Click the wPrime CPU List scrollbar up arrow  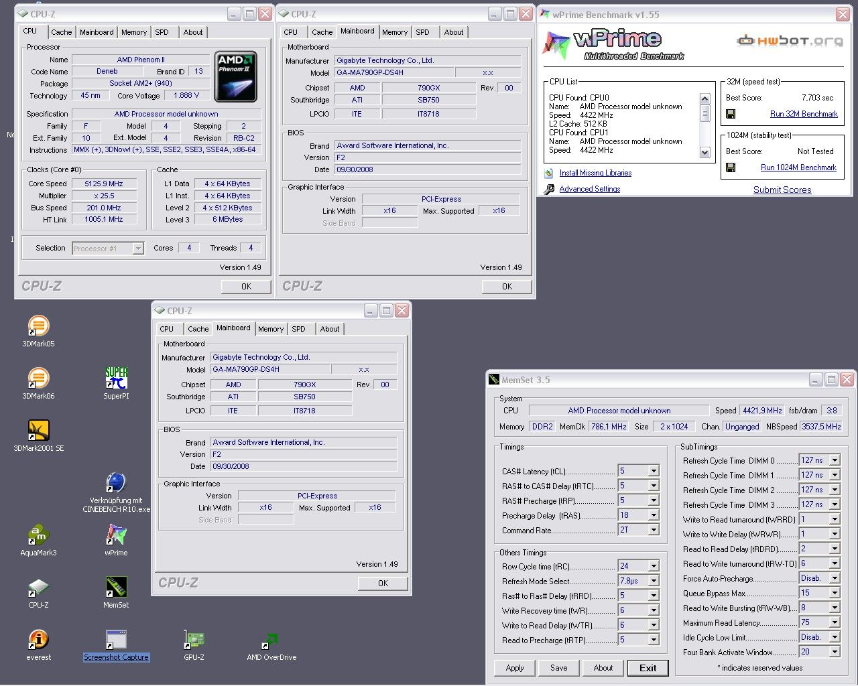704,99
